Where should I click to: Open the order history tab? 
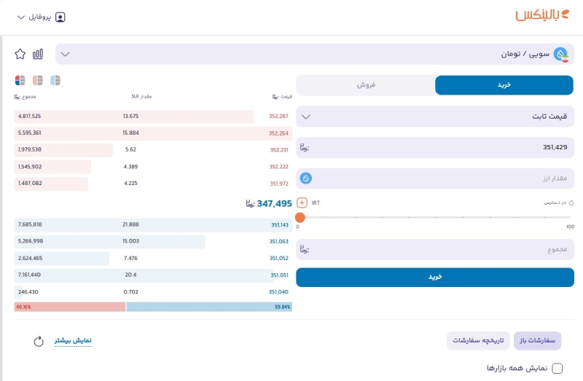coord(478,340)
